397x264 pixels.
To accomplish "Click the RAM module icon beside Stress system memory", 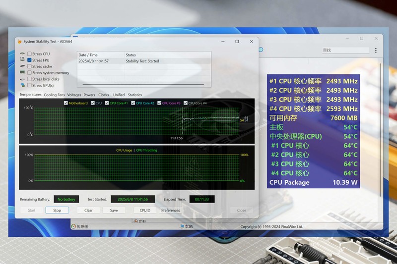I will click(x=22, y=73).
